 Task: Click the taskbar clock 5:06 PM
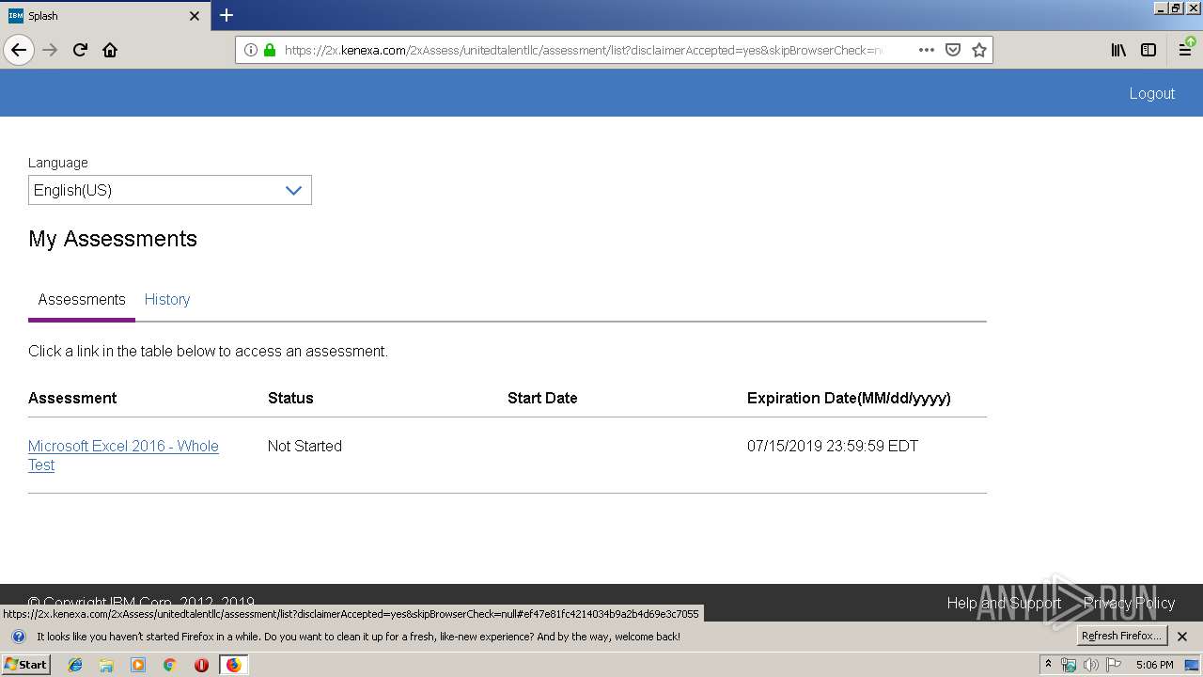[x=1154, y=665]
